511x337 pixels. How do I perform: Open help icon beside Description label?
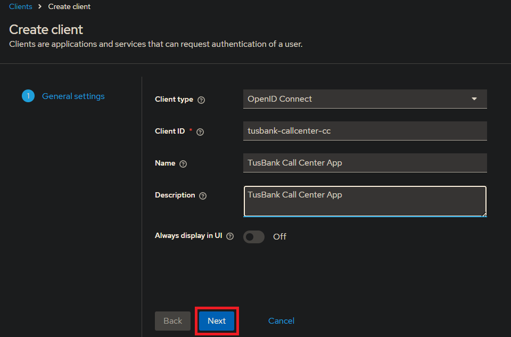[203, 196]
